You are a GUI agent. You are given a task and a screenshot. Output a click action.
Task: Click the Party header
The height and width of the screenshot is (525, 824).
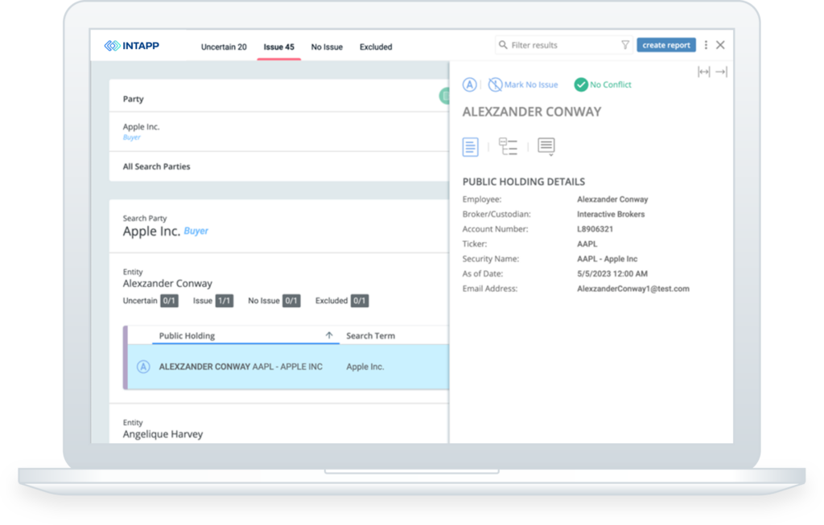pyautogui.click(x=133, y=99)
